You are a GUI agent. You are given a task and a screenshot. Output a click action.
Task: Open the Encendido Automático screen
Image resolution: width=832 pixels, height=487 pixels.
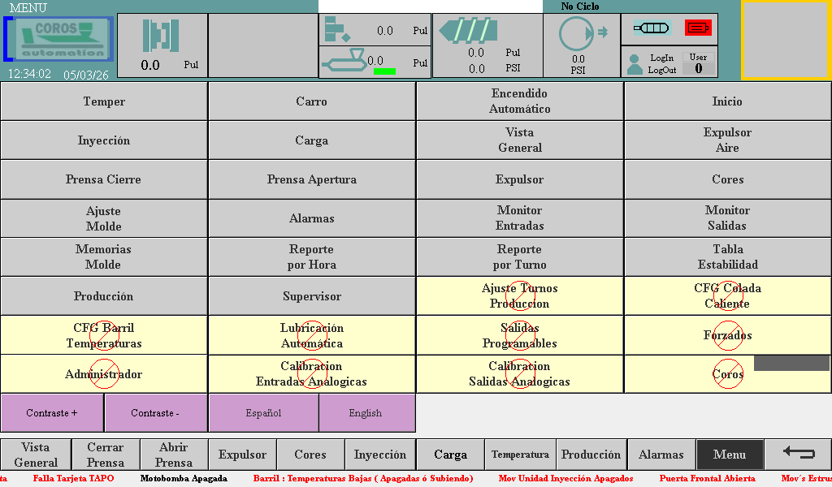point(520,101)
